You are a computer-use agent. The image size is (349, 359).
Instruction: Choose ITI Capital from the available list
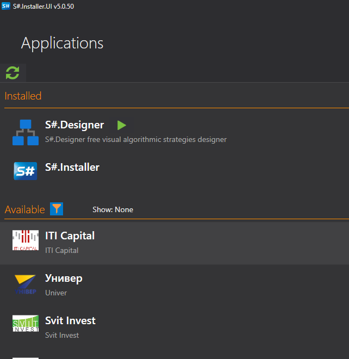tap(70, 236)
